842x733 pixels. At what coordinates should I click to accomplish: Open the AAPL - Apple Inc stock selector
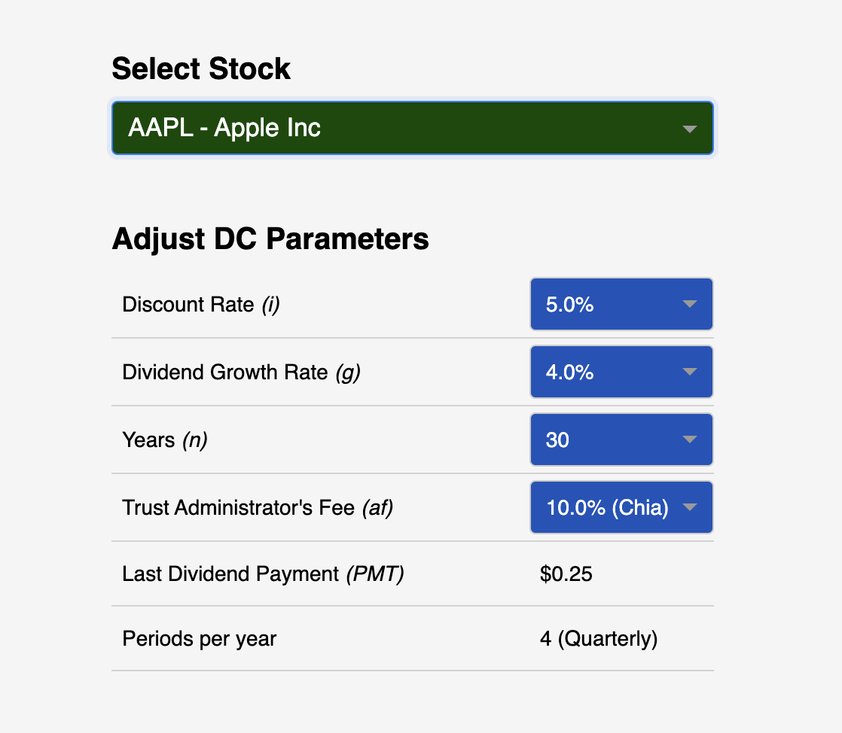[413, 128]
